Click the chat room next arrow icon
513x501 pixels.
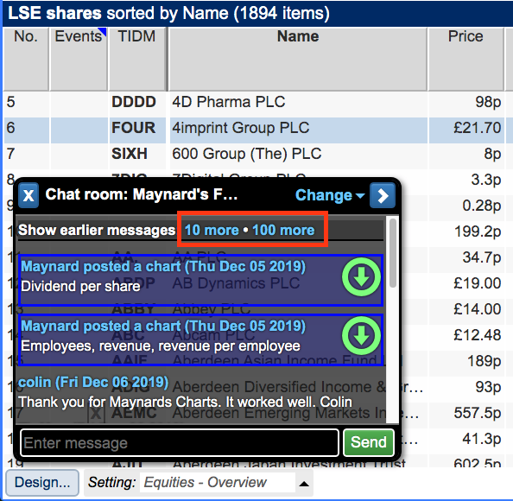(382, 195)
